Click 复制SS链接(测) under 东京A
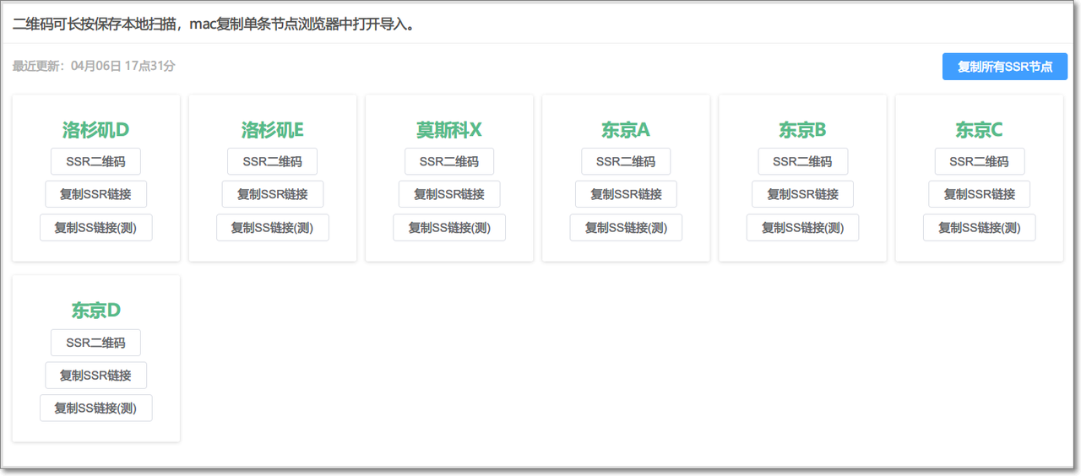The width and height of the screenshot is (1081, 476). tap(626, 227)
